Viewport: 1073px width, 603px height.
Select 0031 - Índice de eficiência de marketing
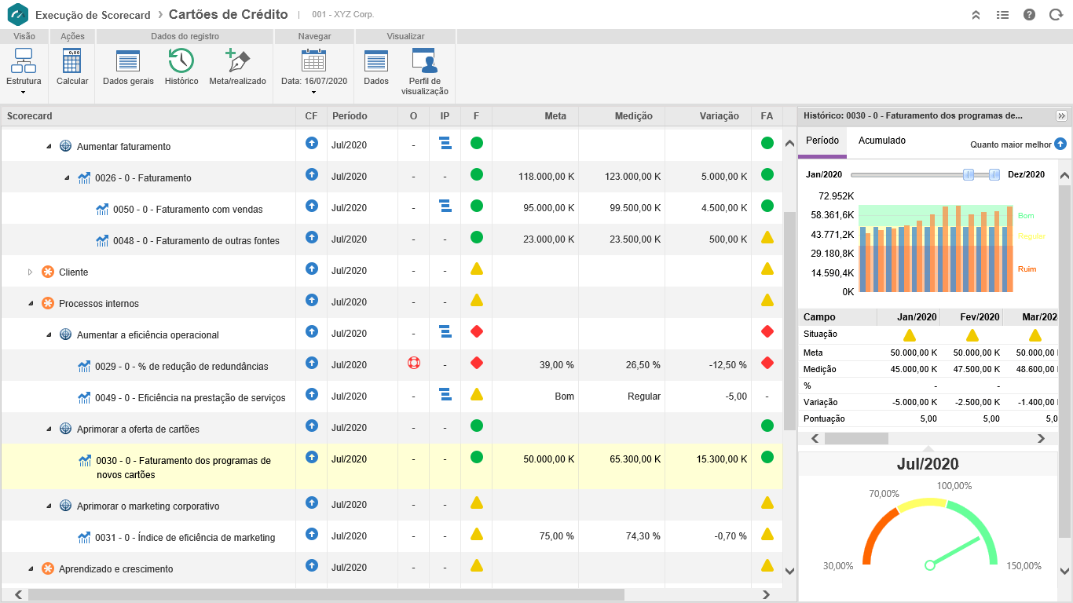(185, 538)
